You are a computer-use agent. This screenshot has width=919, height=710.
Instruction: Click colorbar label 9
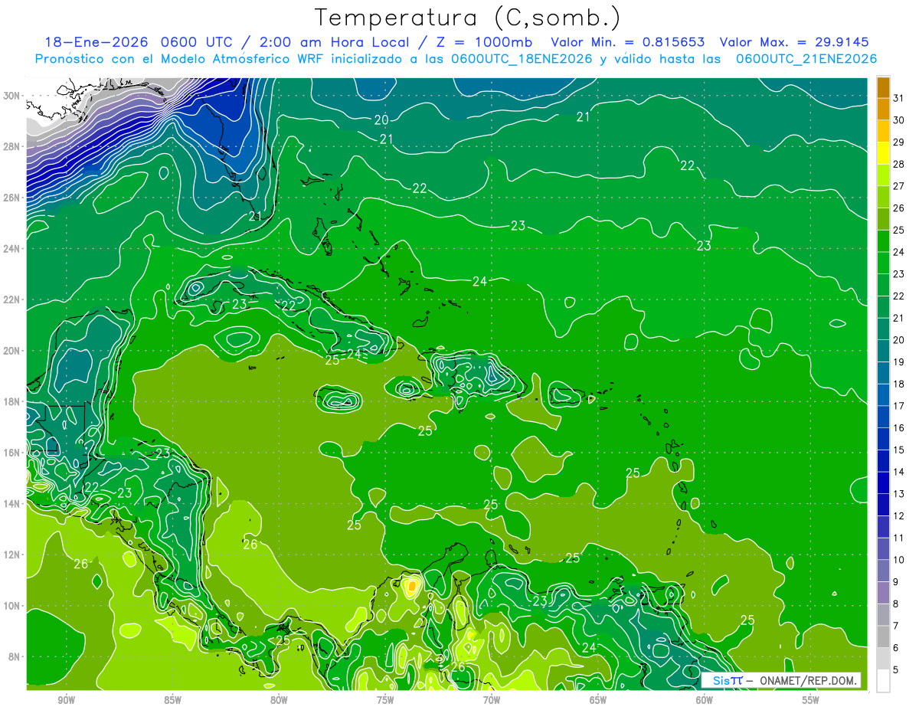tap(896, 581)
